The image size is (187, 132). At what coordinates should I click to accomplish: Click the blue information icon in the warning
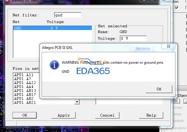point(54,65)
